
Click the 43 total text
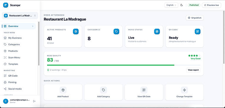(51, 43)
